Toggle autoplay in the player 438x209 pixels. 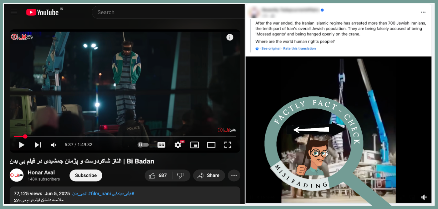(143, 145)
